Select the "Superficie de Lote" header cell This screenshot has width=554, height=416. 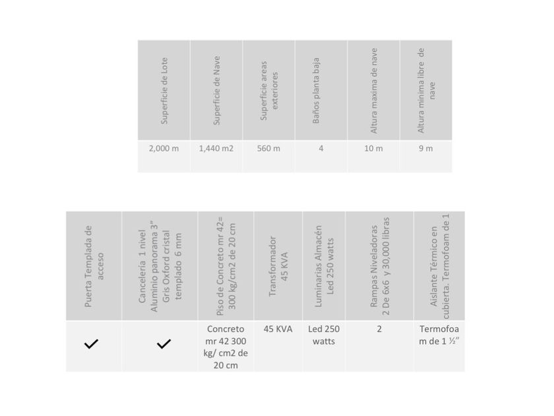[x=164, y=90]
